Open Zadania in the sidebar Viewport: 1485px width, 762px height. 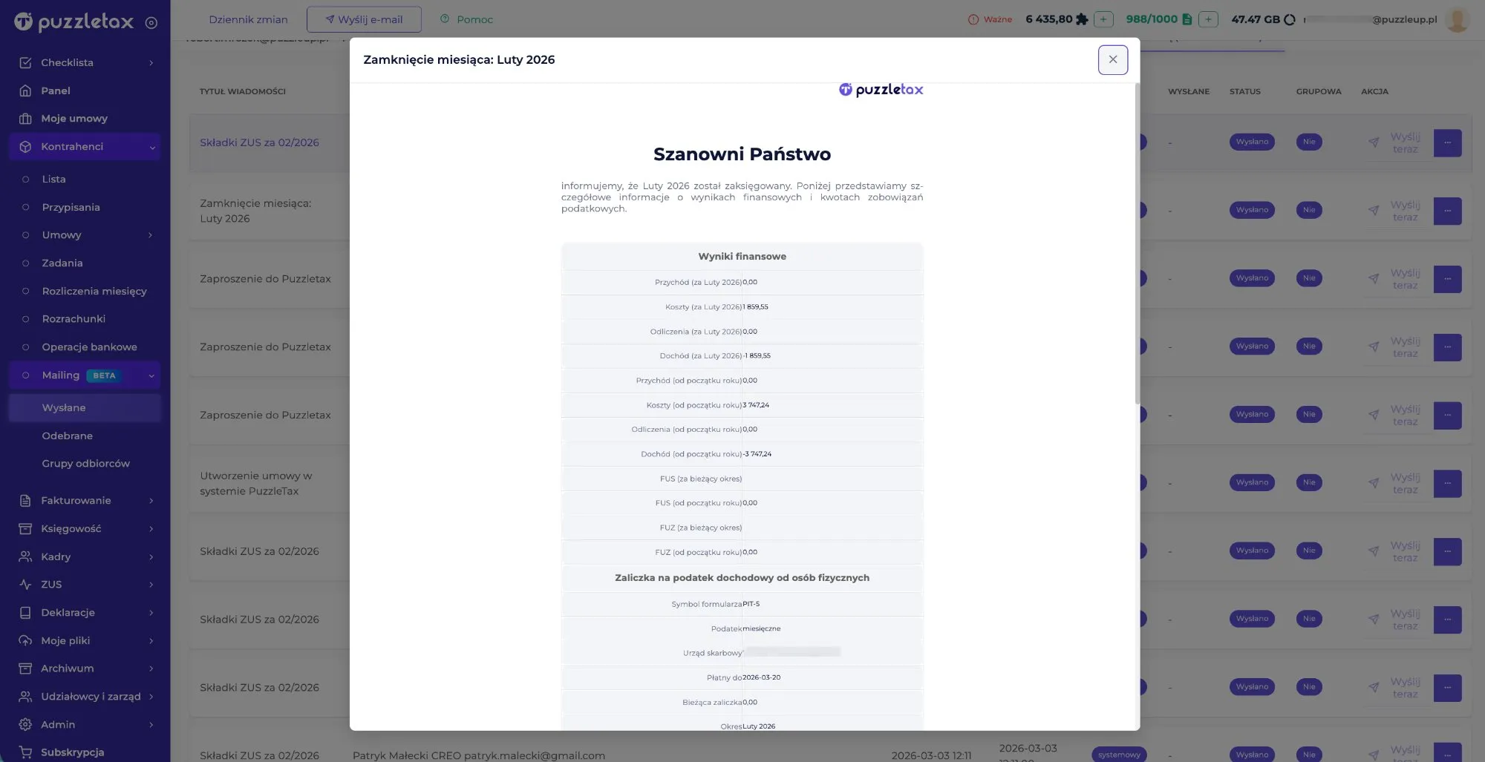pos(62,263)
